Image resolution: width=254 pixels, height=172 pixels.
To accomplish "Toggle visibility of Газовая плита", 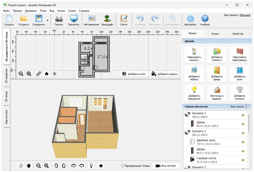I will click(244, 160).
